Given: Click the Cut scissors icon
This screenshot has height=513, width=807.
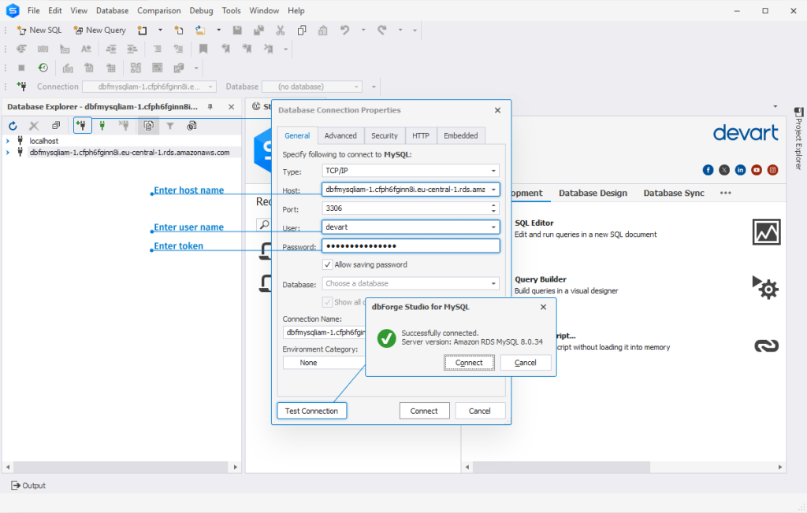Looking at the screenshot, I should point(281,31).
